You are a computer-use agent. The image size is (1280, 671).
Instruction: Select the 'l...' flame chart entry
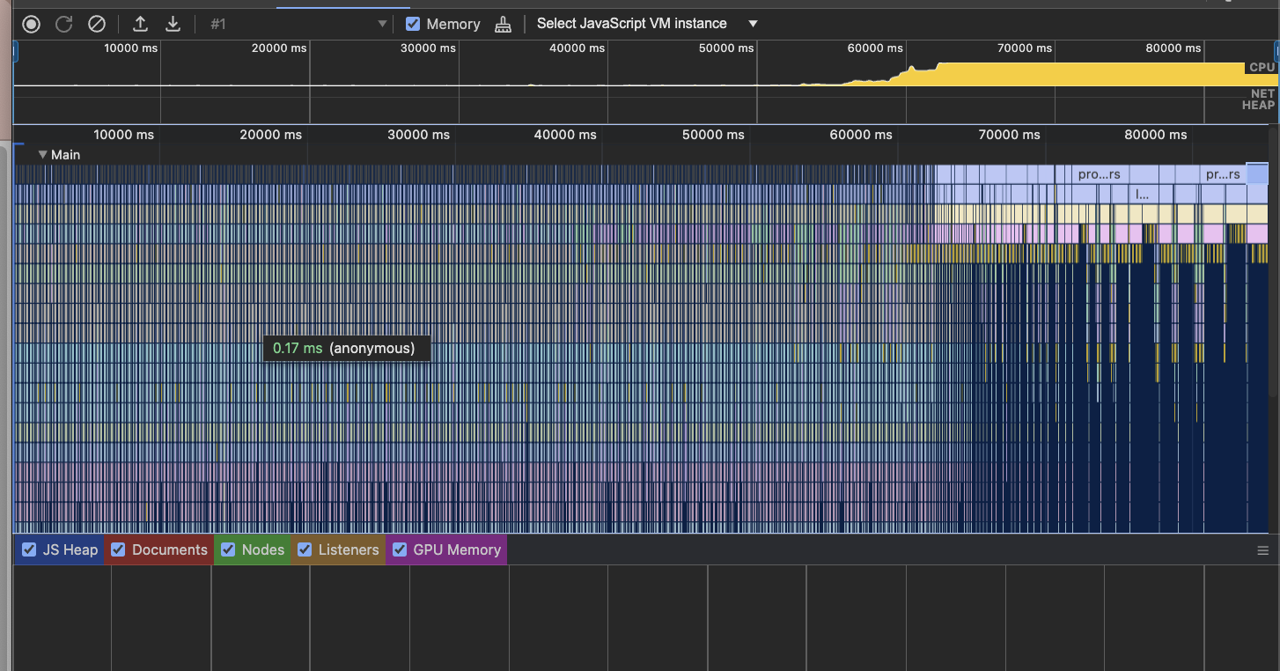click(x=1143, y=194)
